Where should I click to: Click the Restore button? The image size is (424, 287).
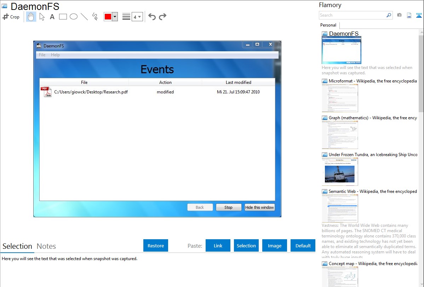tap(156, 246)
